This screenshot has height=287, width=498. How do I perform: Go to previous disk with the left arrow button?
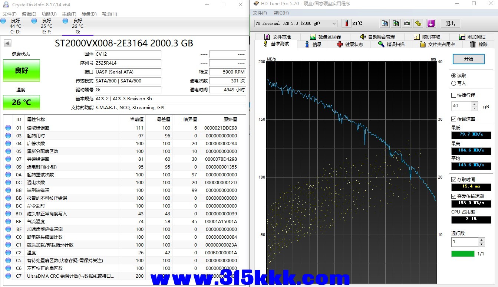coord(7,43)
